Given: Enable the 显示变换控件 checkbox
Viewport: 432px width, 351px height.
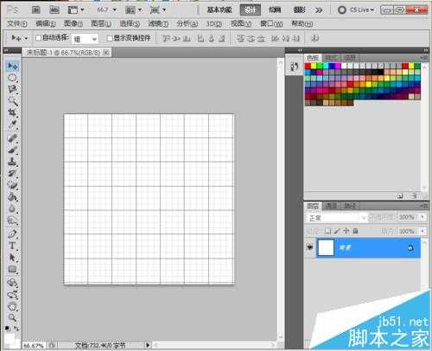Looking at the screenshot, I should (110, 38).
